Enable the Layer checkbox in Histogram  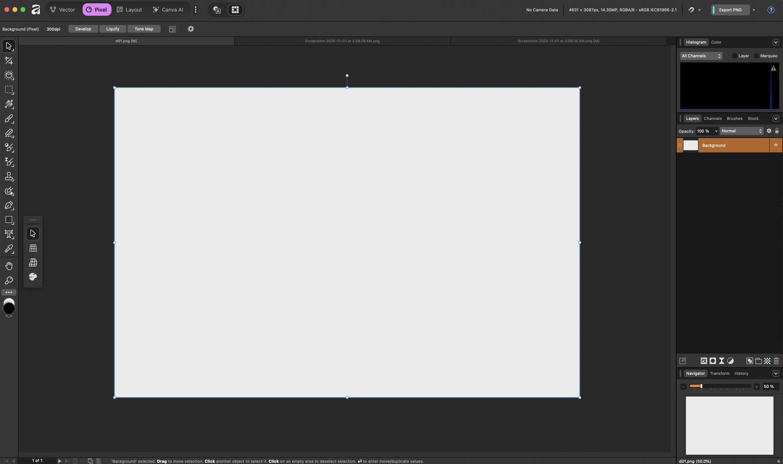coord(735,56)
